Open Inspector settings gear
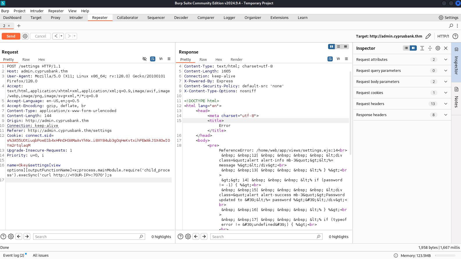 [x=438, y=48]
